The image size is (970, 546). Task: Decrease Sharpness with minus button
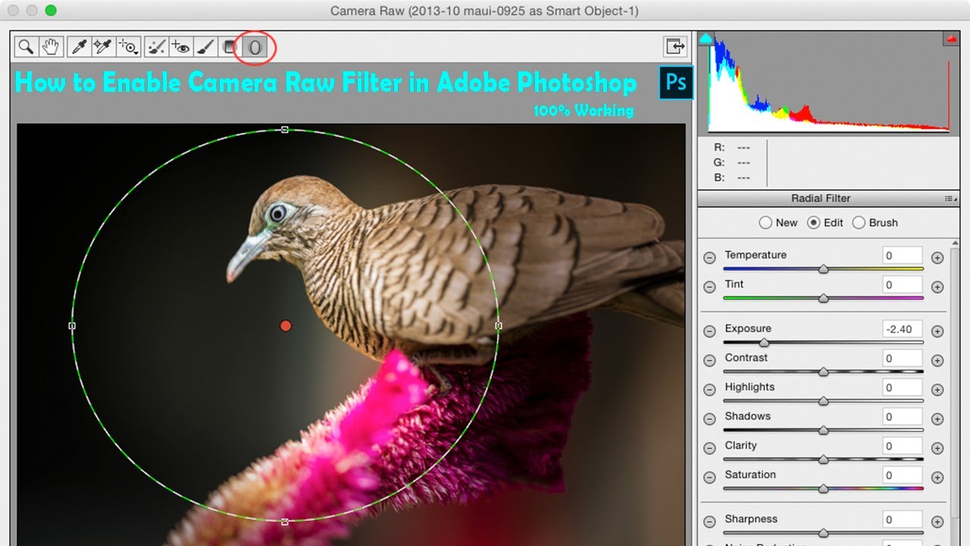point(709,522)
